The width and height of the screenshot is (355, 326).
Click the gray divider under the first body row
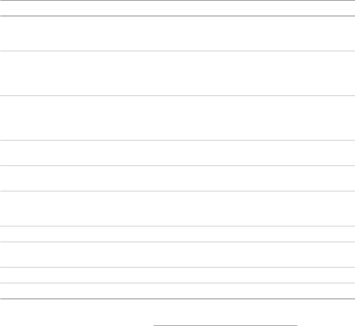click(177, 51)
